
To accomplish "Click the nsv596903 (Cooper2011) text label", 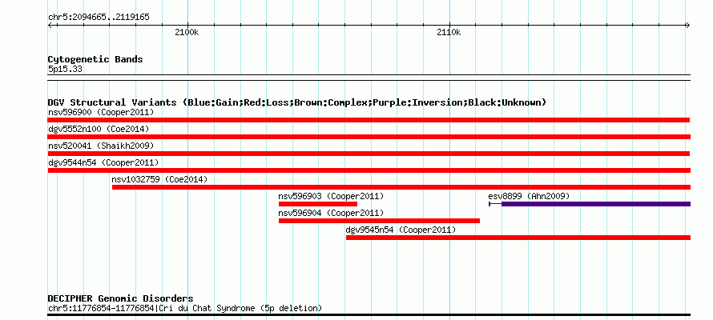I will (x=331, y=196).
